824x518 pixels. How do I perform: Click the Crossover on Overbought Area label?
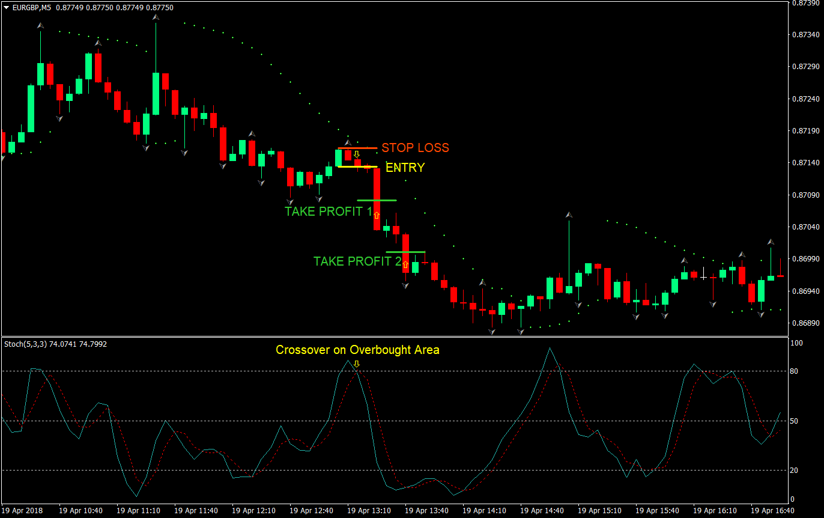pyautogui.click(x=357, y=350)
